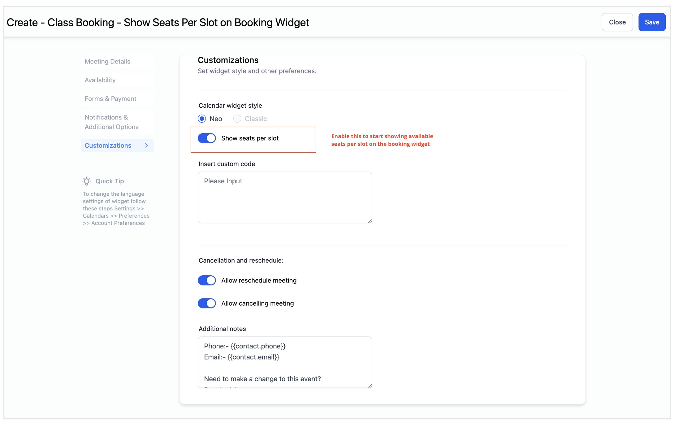
Task: Click the Show seats per slot label
Action: point(250,138)
